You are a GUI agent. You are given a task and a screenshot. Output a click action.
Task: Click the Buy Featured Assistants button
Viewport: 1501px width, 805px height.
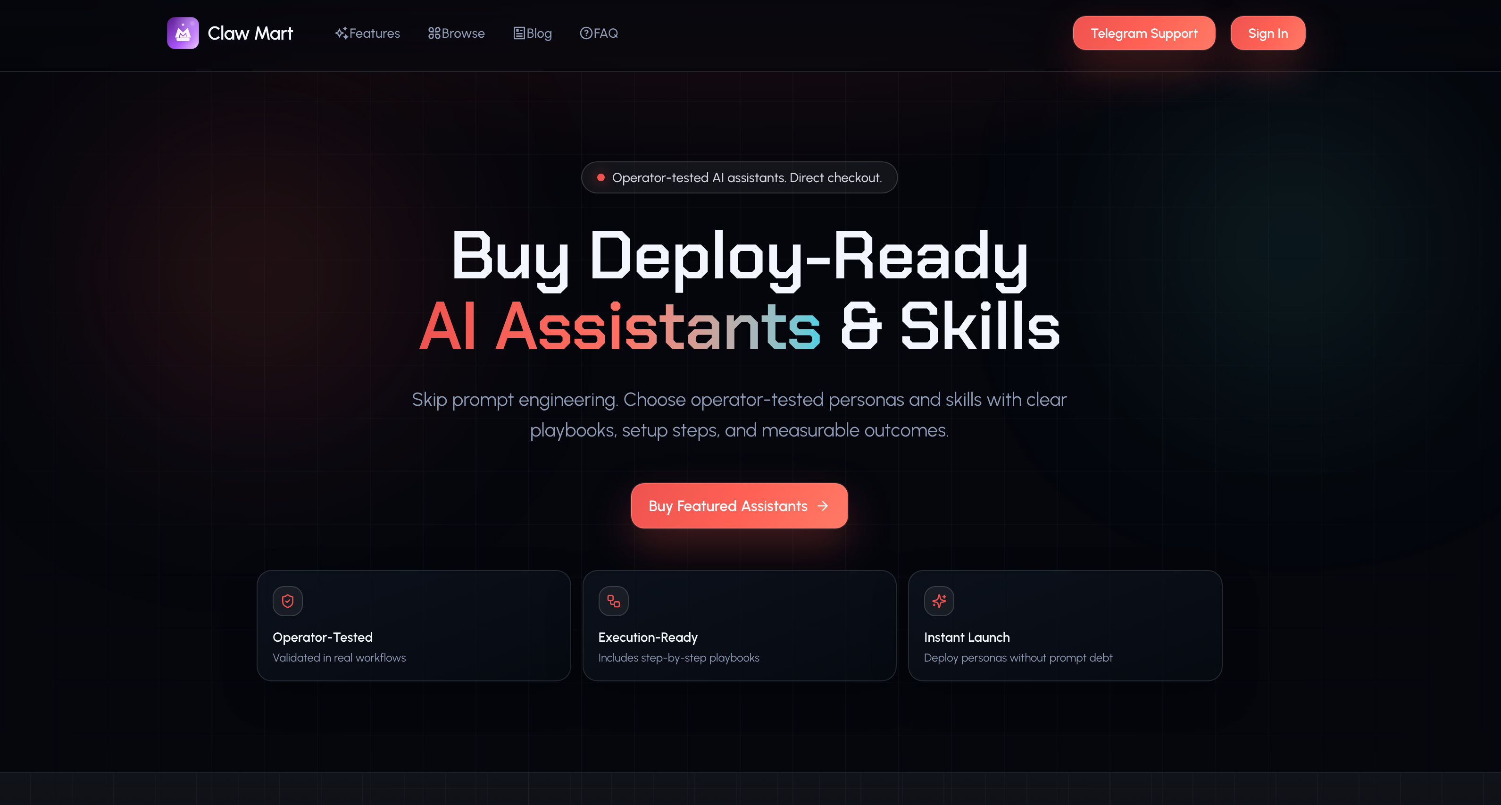(x=739, y=506)
